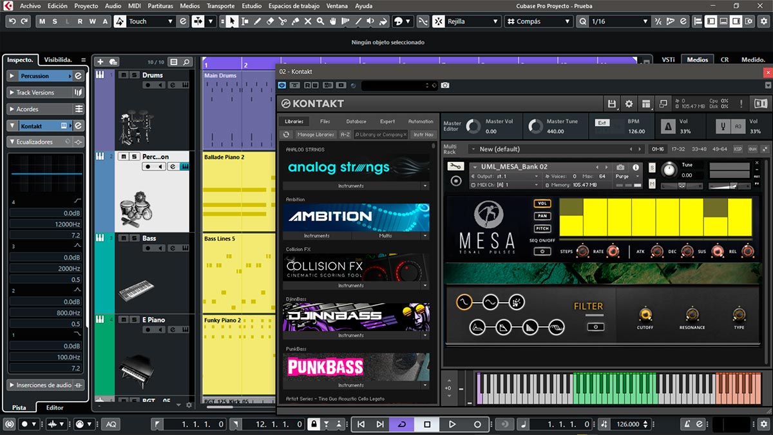Select the Erase tool in toolbar
Screen dimensions: 773x435
click(x=270, y=21)
